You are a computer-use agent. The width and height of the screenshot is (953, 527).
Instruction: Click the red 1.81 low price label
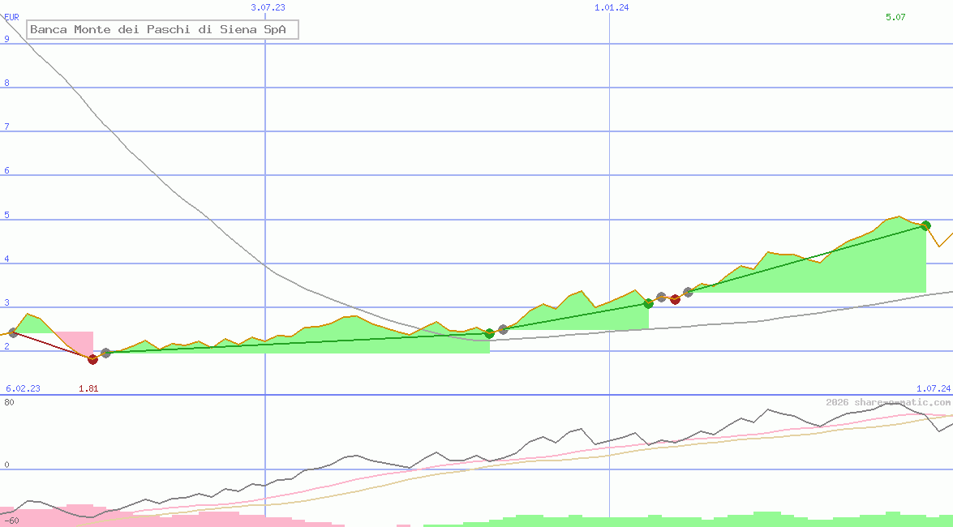(x=88, y=388)
